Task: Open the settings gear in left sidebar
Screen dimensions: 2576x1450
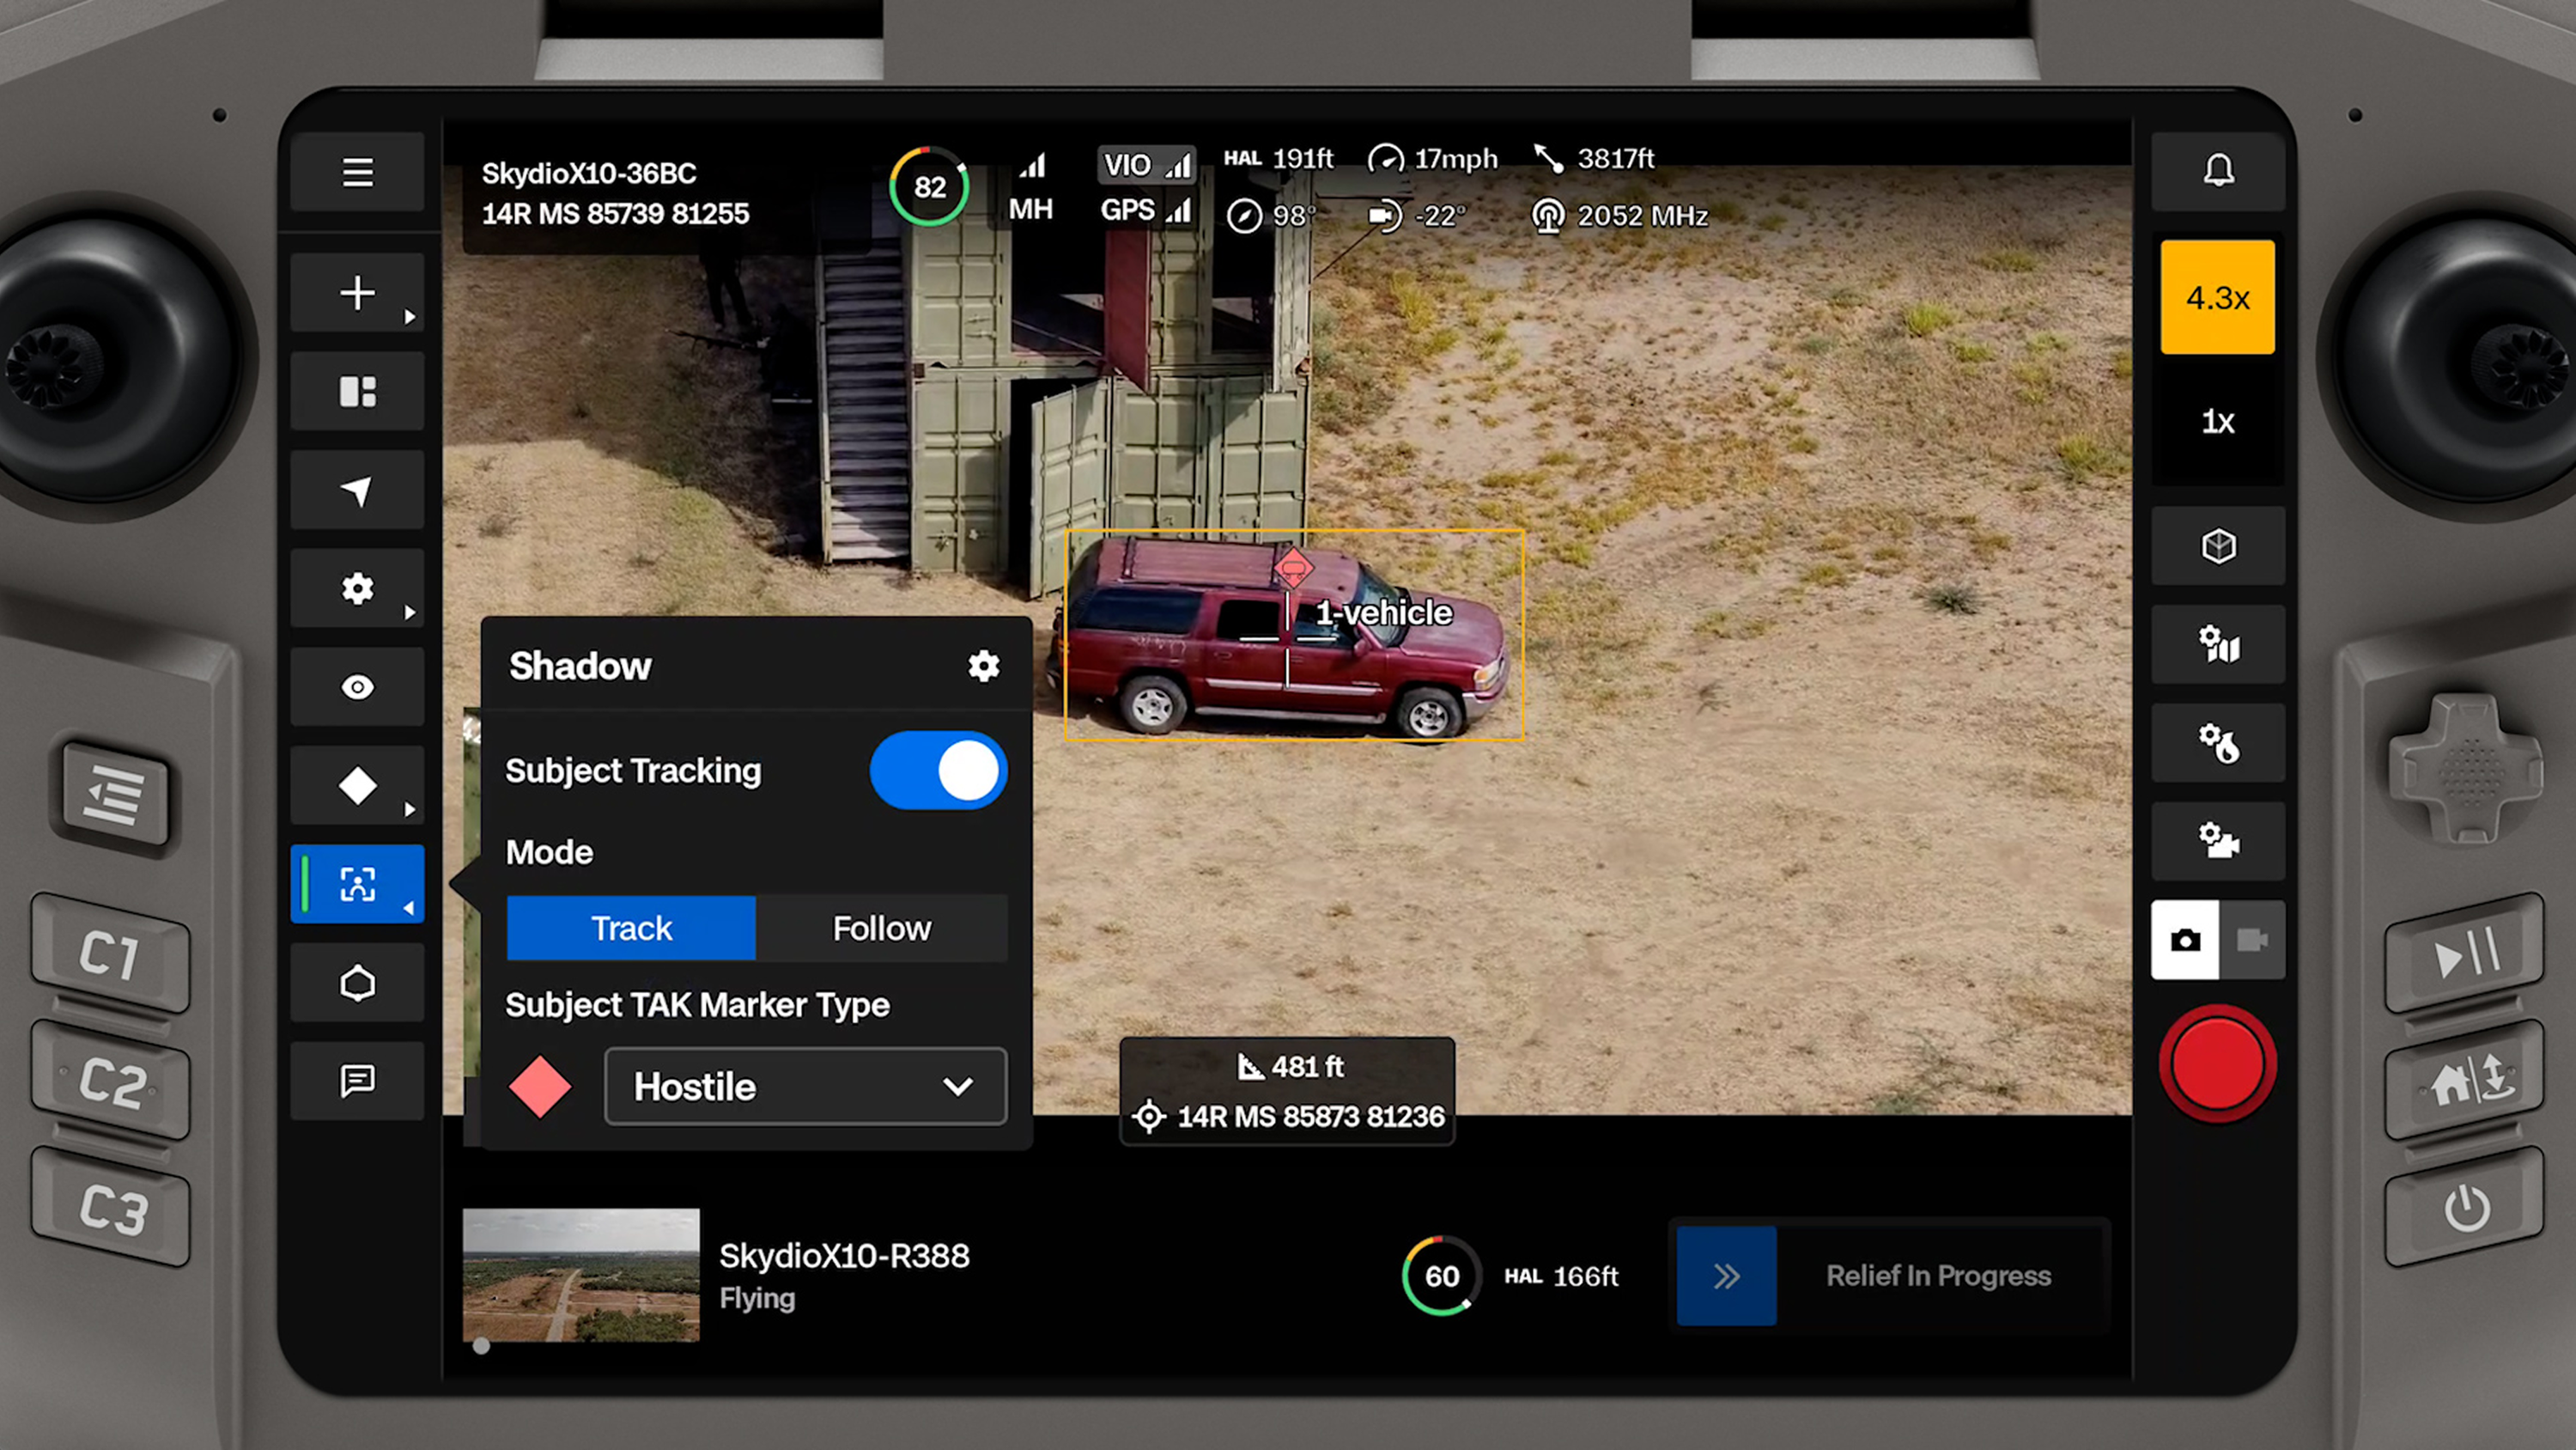Action: click(357, 588)
